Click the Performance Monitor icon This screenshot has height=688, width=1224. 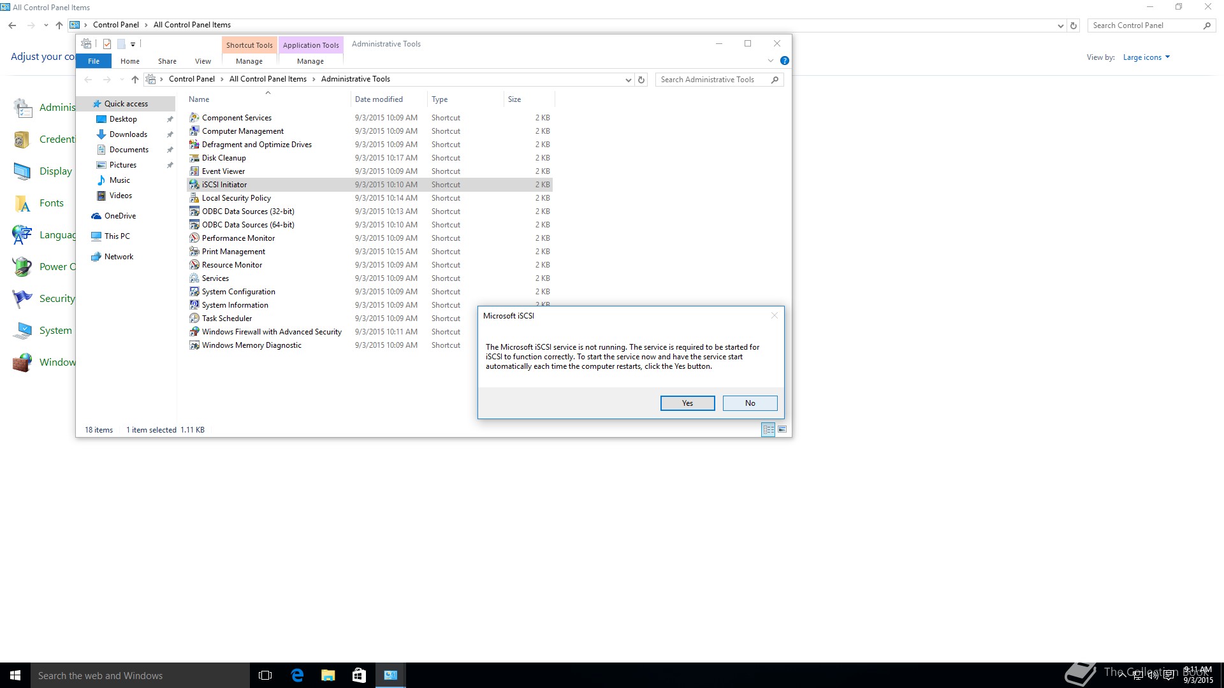[x=194, y=238]
